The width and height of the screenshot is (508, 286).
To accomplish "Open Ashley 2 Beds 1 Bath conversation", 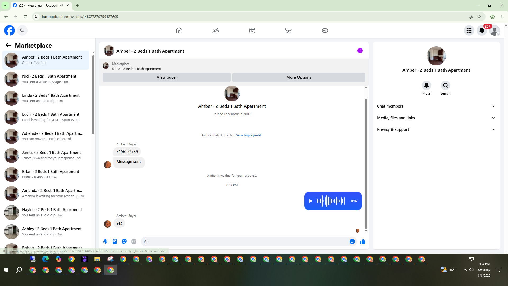I will tap(46, 232).
